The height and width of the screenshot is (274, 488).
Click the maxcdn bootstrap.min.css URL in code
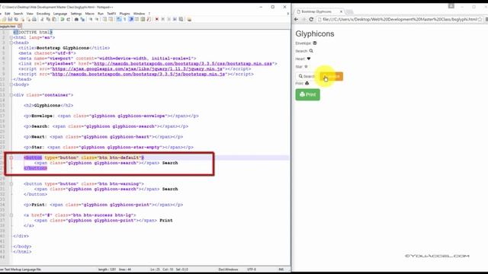tap(183, 64)
